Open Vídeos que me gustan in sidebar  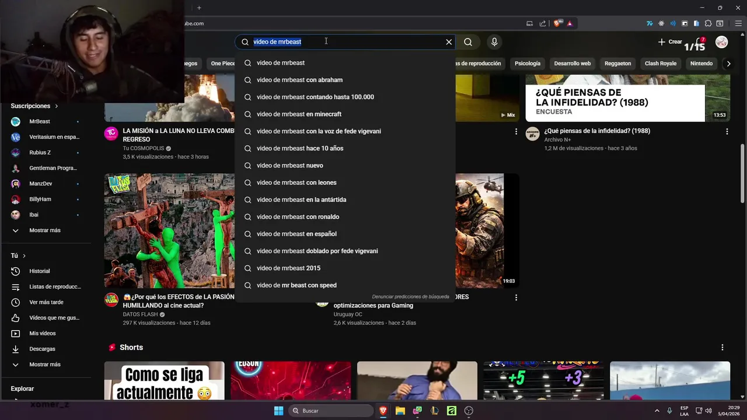(46, 318)
